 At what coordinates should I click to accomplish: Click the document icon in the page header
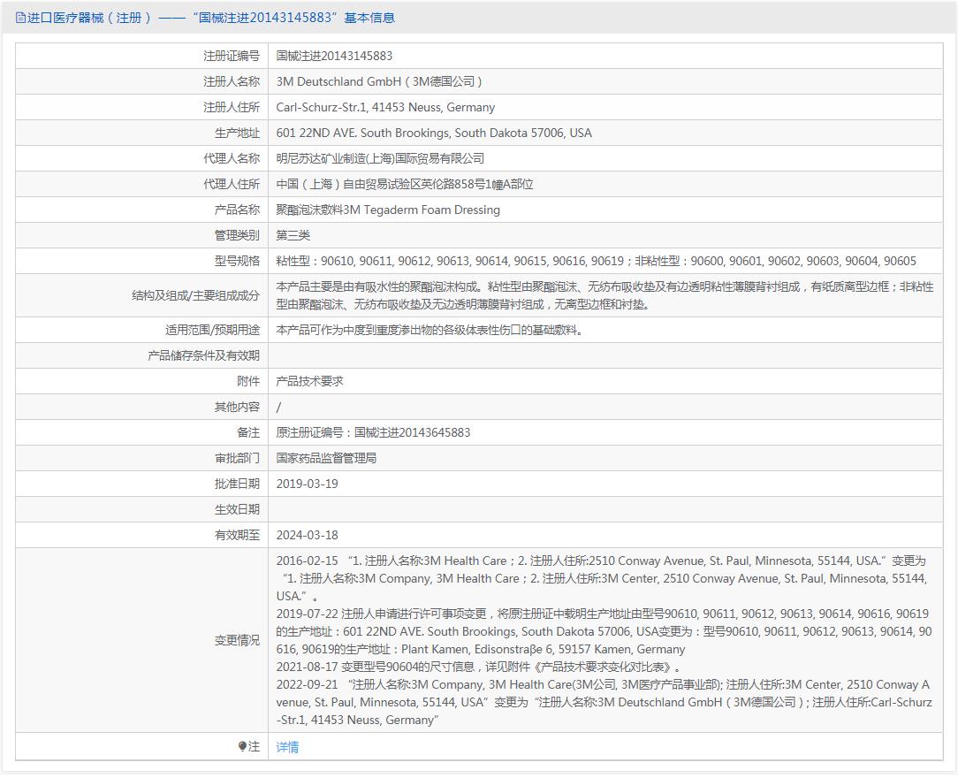(x=20, y=18)
